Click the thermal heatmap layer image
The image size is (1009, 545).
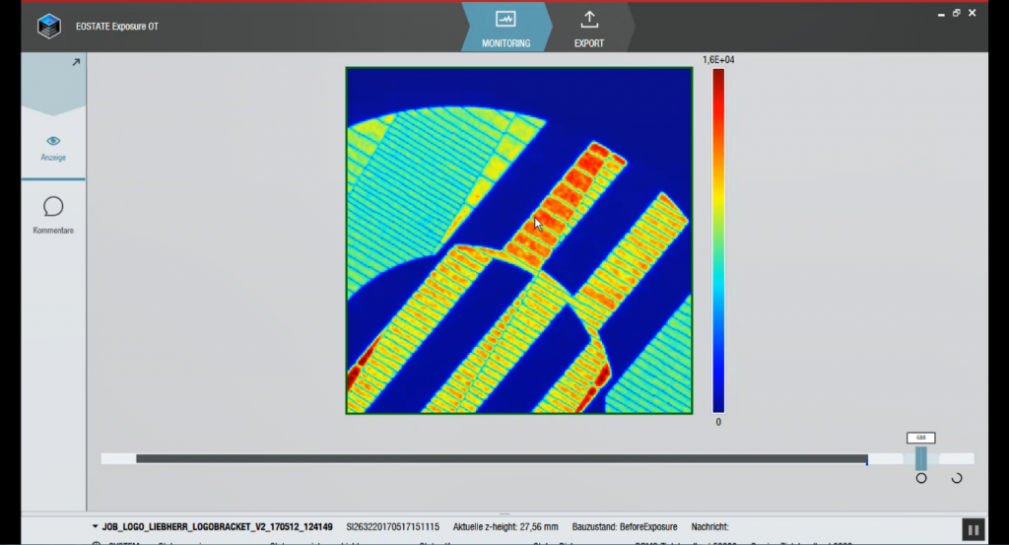[518, 240]
